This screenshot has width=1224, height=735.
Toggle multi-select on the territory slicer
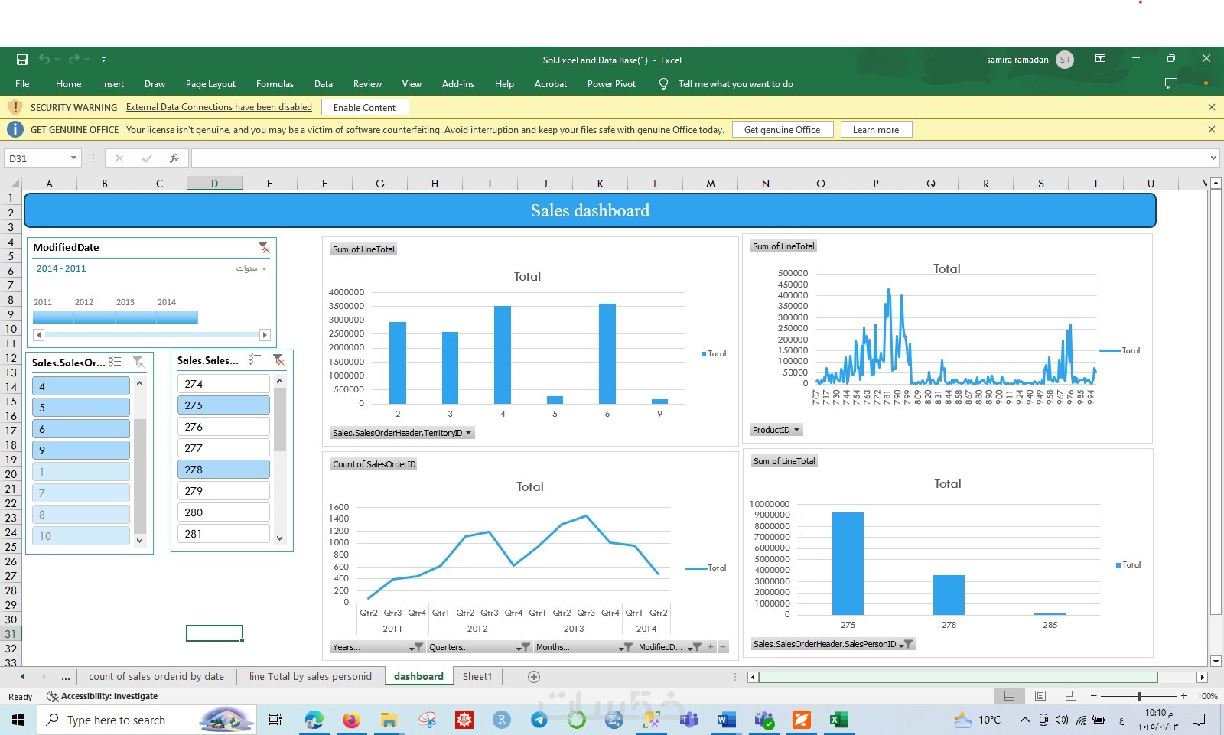pyautogui.click(x=116, y=362)
